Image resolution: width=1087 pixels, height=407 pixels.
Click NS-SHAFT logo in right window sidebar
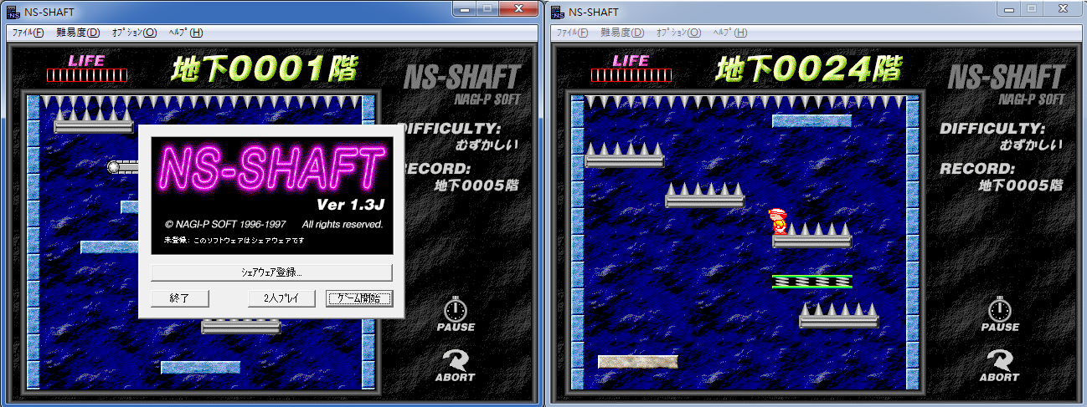pyautogui.click(x=1007, y=77)
